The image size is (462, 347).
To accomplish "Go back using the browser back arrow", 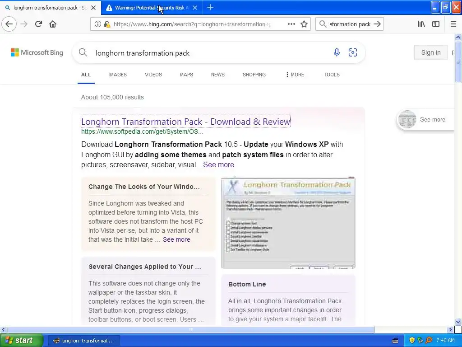I will pyautogui.click(x=9, y=24).
